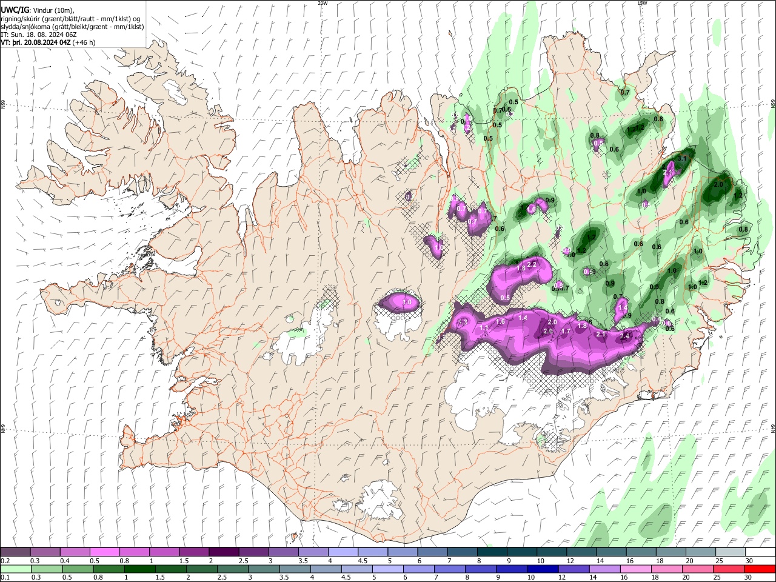Click the white 1.7 snowfall value

click(566, 332)
